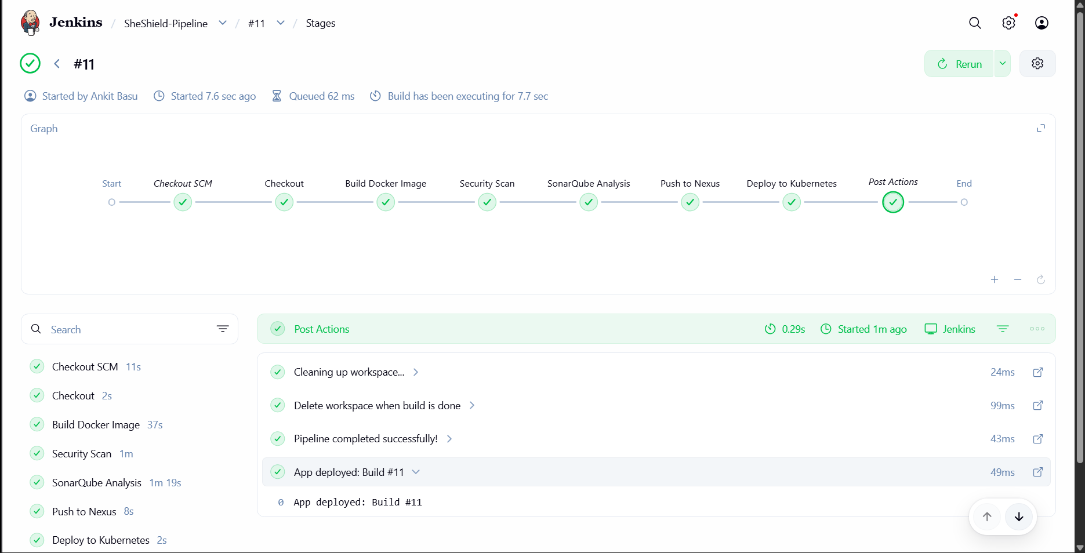This screenshot has height=553, width=1085.
Task: Expand Cleaning up workspace step
Action: [416, 372]
